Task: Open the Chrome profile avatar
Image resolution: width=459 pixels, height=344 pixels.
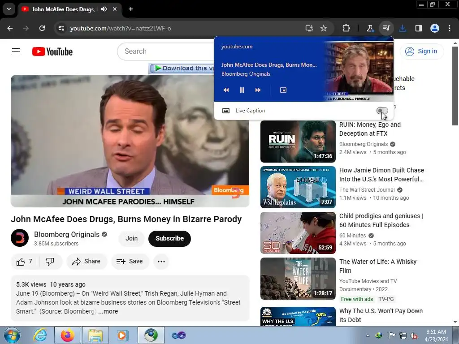Action: point(435,28)
